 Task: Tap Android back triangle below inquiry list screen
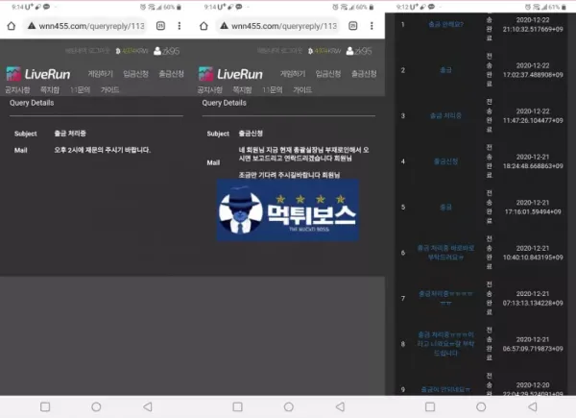tap(532, 406)
